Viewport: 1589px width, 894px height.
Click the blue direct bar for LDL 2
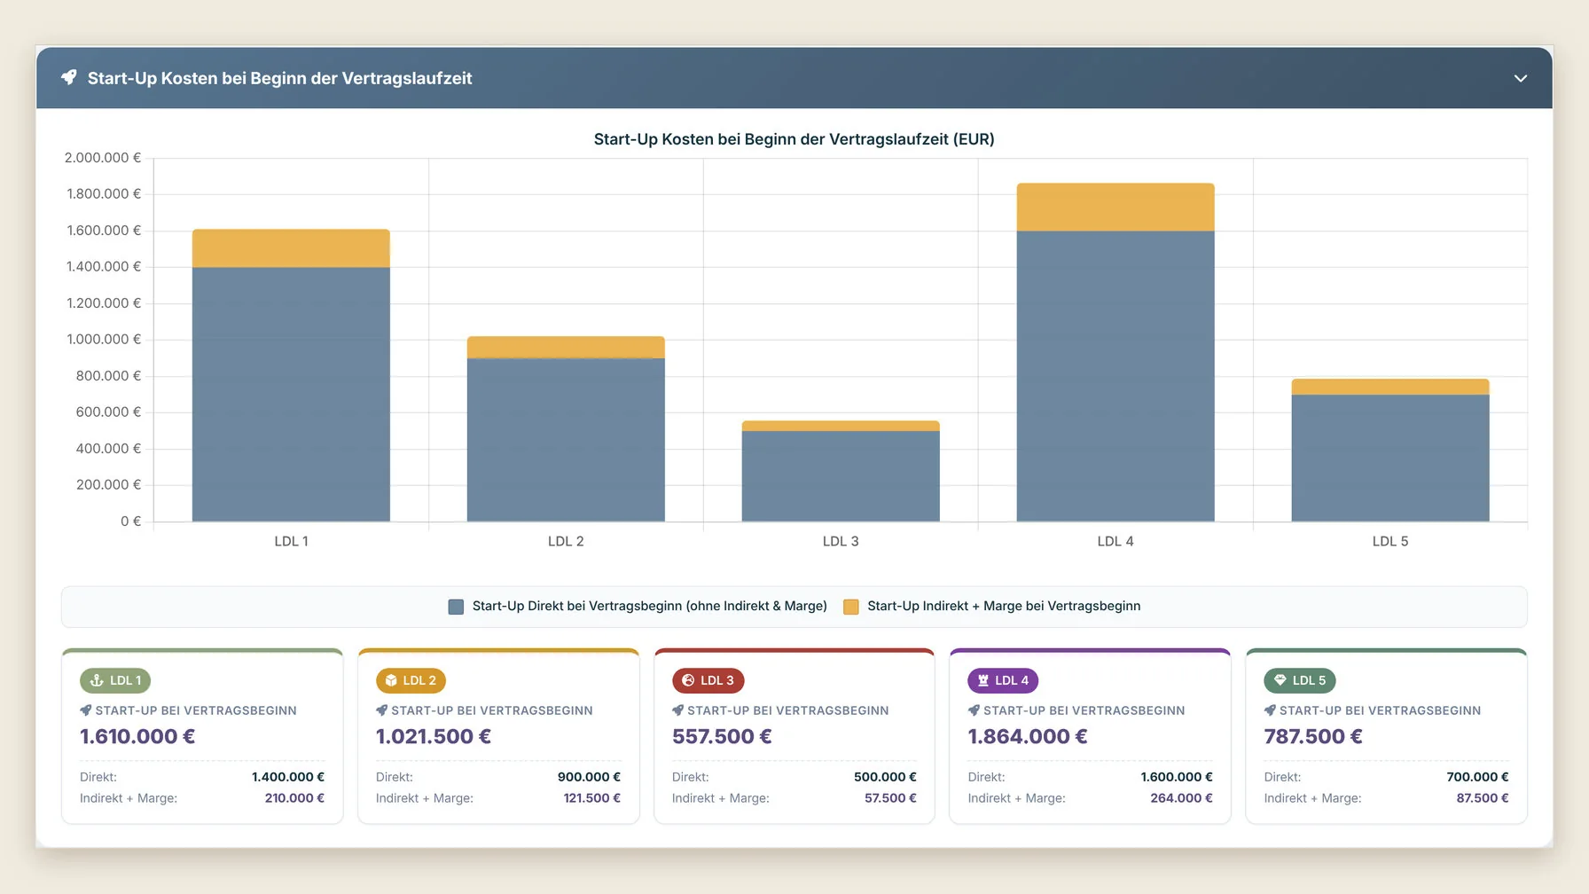tap(566, 440)
